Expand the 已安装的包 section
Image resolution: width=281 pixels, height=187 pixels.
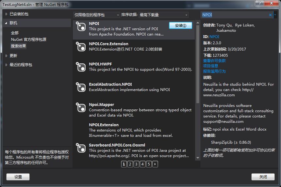click(x=6, y=14)
